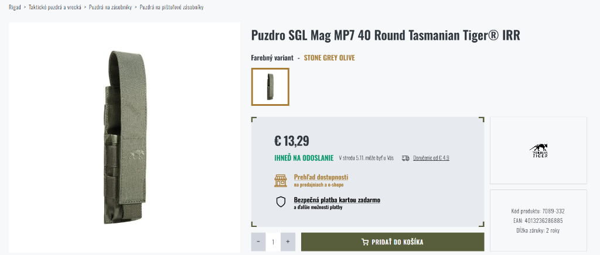The height and width of the screenshot is (255, 600).
Task: Open Prehľad dostupnosti availability overview
Action: click(321, 177)
